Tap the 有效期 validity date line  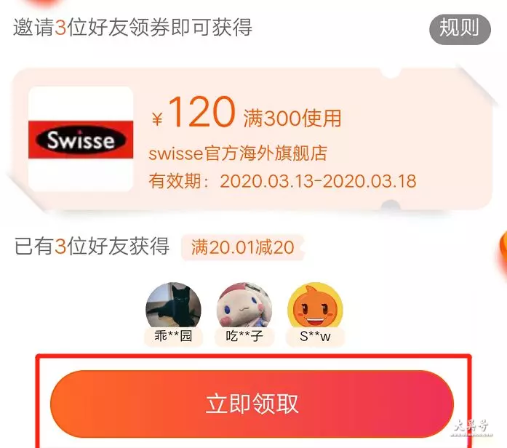[x=282, y=181]
